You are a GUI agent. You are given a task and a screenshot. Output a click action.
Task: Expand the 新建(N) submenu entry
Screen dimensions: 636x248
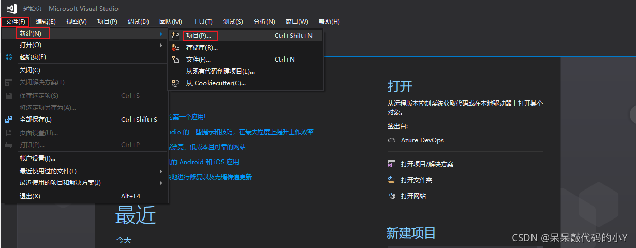click(x=85, y=34)
